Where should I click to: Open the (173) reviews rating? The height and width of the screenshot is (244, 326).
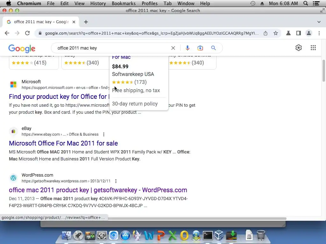click(x=129, y=82)
